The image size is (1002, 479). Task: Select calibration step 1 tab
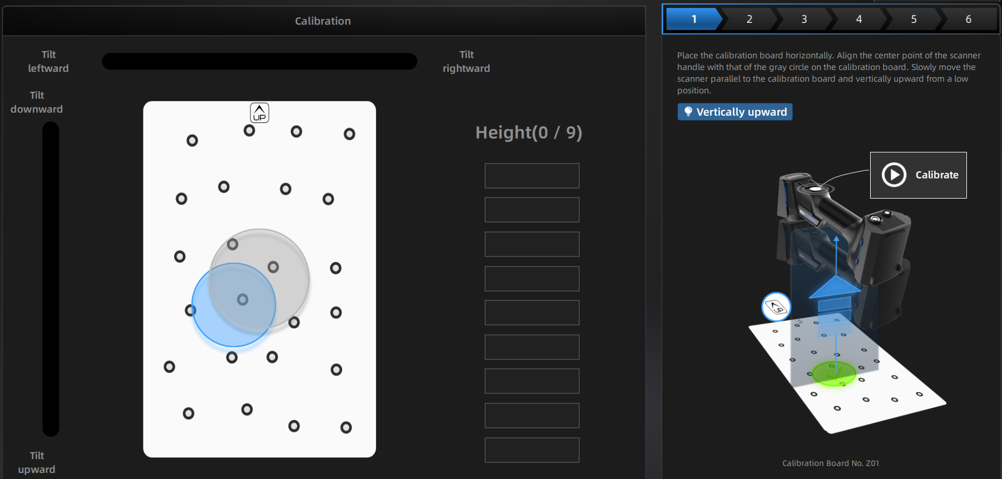[693, 19]
